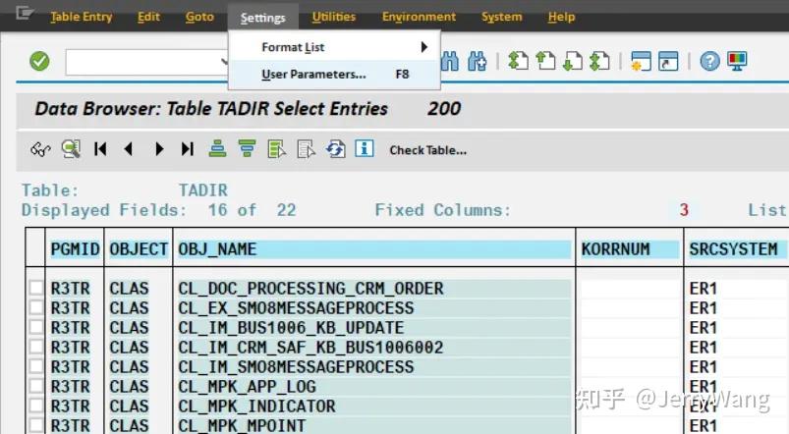Viewport: 789px width, 434px height.
Task: Jump to last entry arrow icon
Action: (x=188, y=149)
